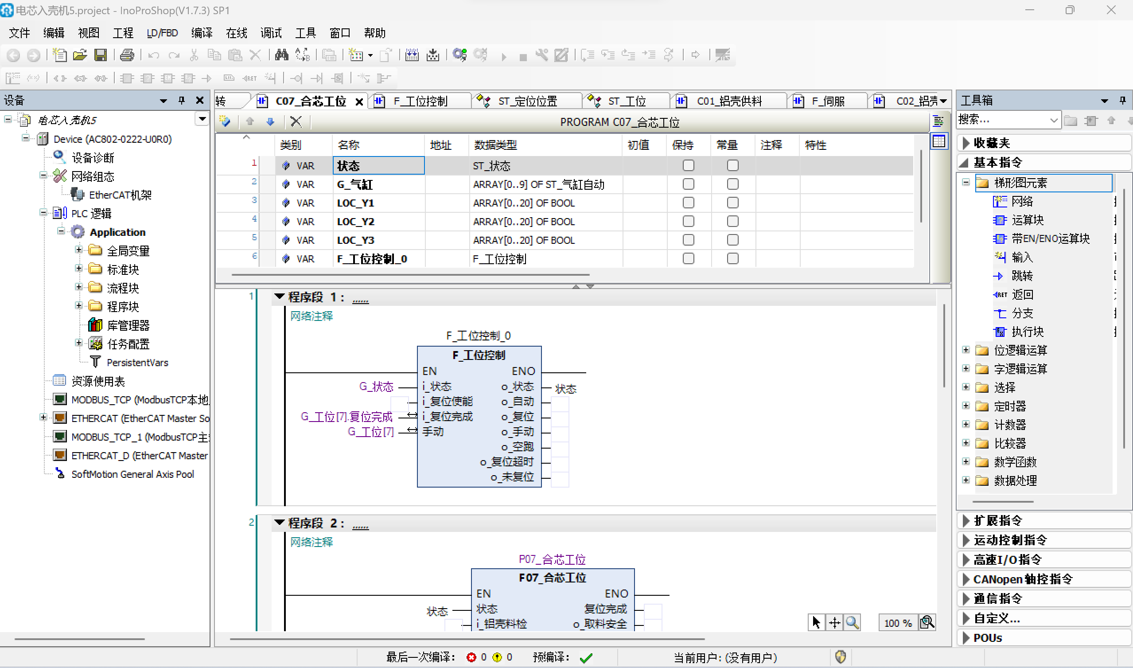Switch to the ST_定位位置 tab
The width and height of the screenshot is (1133, 668).
click(527, 101)
